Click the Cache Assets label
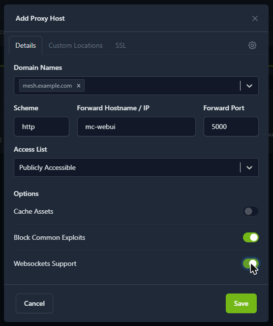The image size is (273, 326). pos(33,211)
